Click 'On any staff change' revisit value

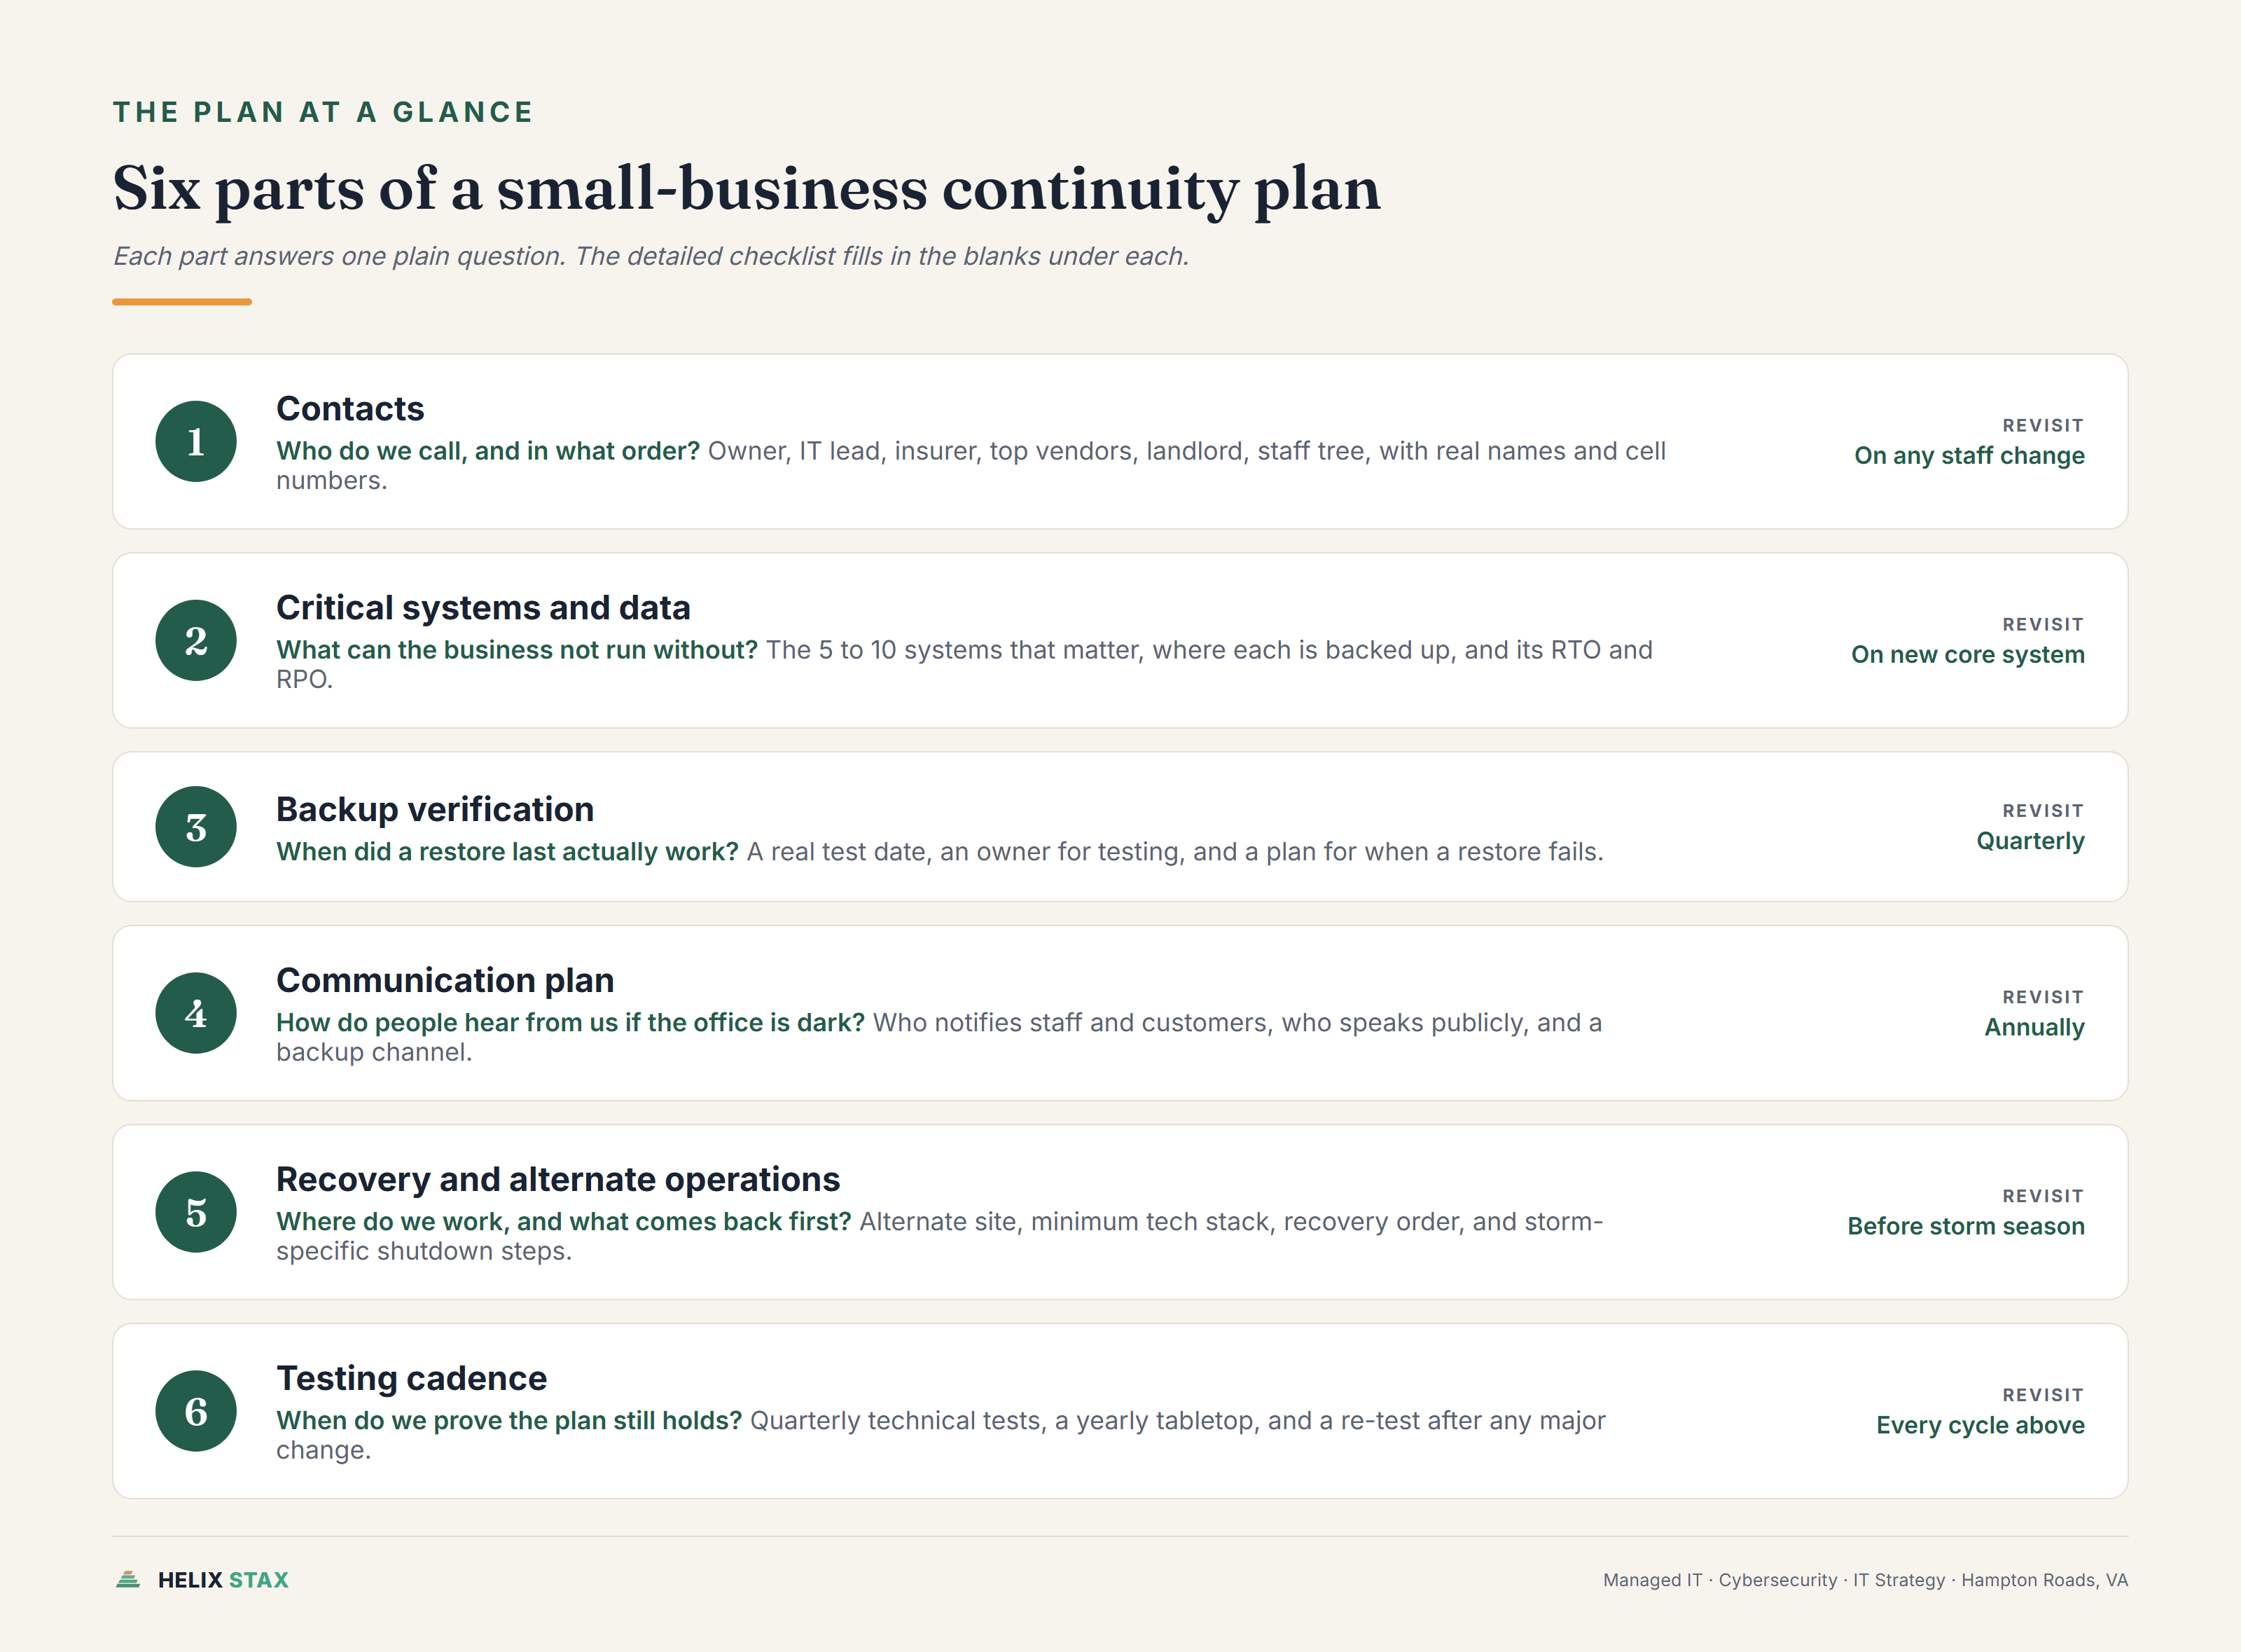point(1969,456)
